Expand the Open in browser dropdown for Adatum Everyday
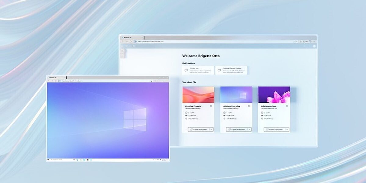The image size is (366, 183). [249, 130]
